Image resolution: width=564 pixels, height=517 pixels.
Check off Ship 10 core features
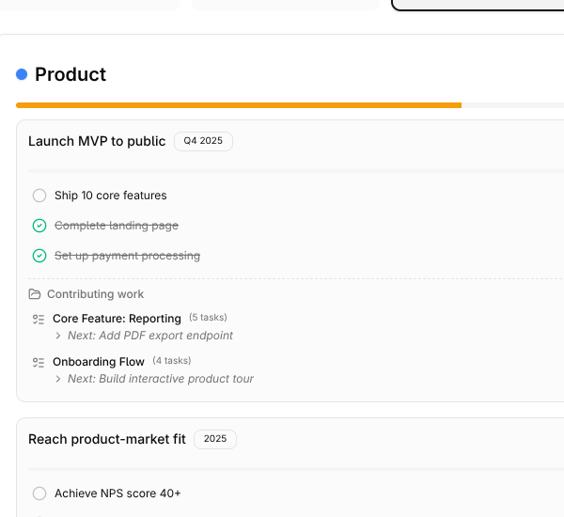[x=39, y=196]
